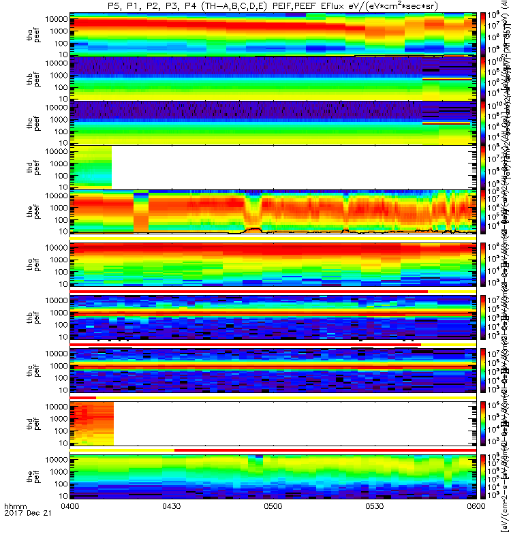
Task: Click inside the thb peef spectrogram panel
Action: pos(273,78)
